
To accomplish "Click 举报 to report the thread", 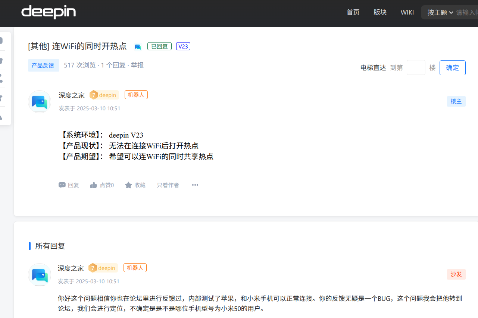I will point(137,65).
